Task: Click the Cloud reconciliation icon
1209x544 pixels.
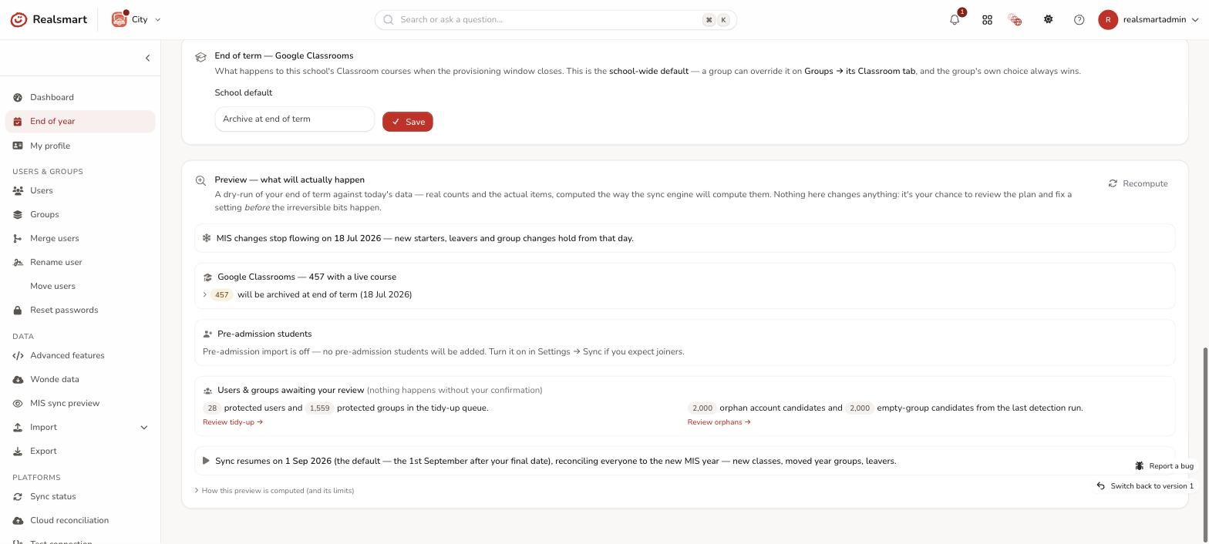Action: coord(18,520)
